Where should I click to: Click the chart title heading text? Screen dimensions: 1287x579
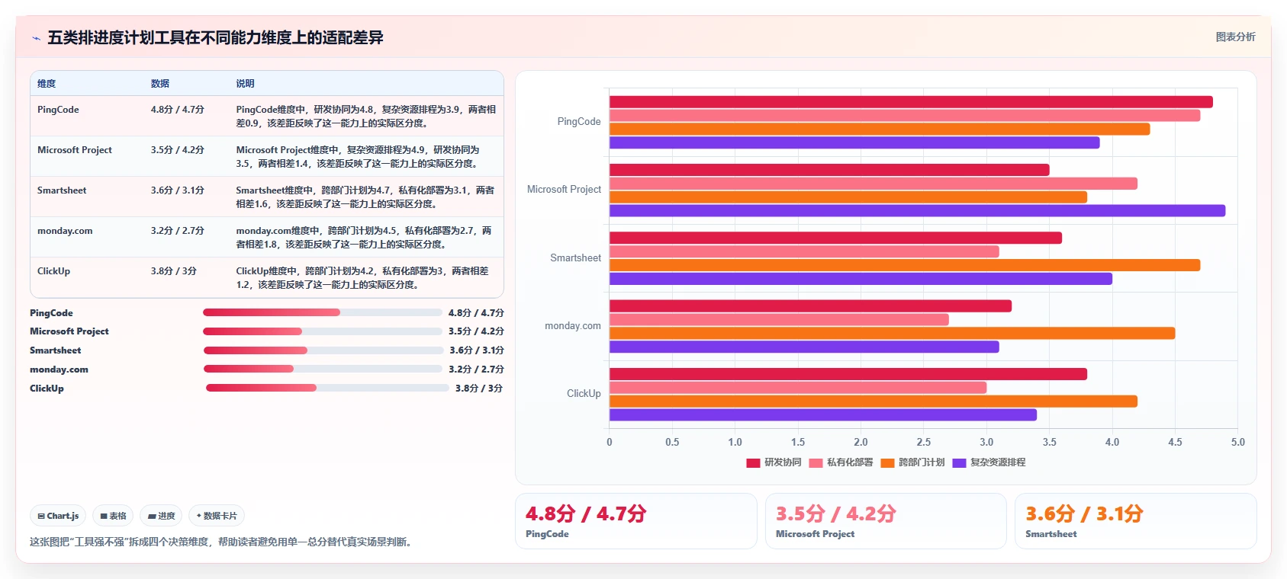click(215, 38)
